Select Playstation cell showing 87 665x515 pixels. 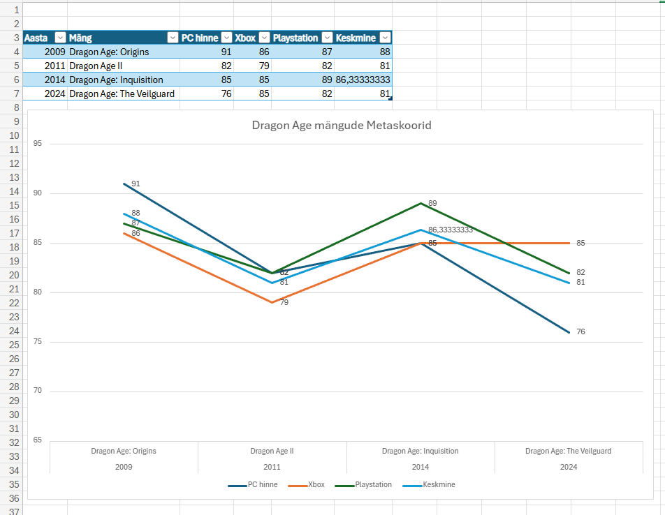coord(303,52)
